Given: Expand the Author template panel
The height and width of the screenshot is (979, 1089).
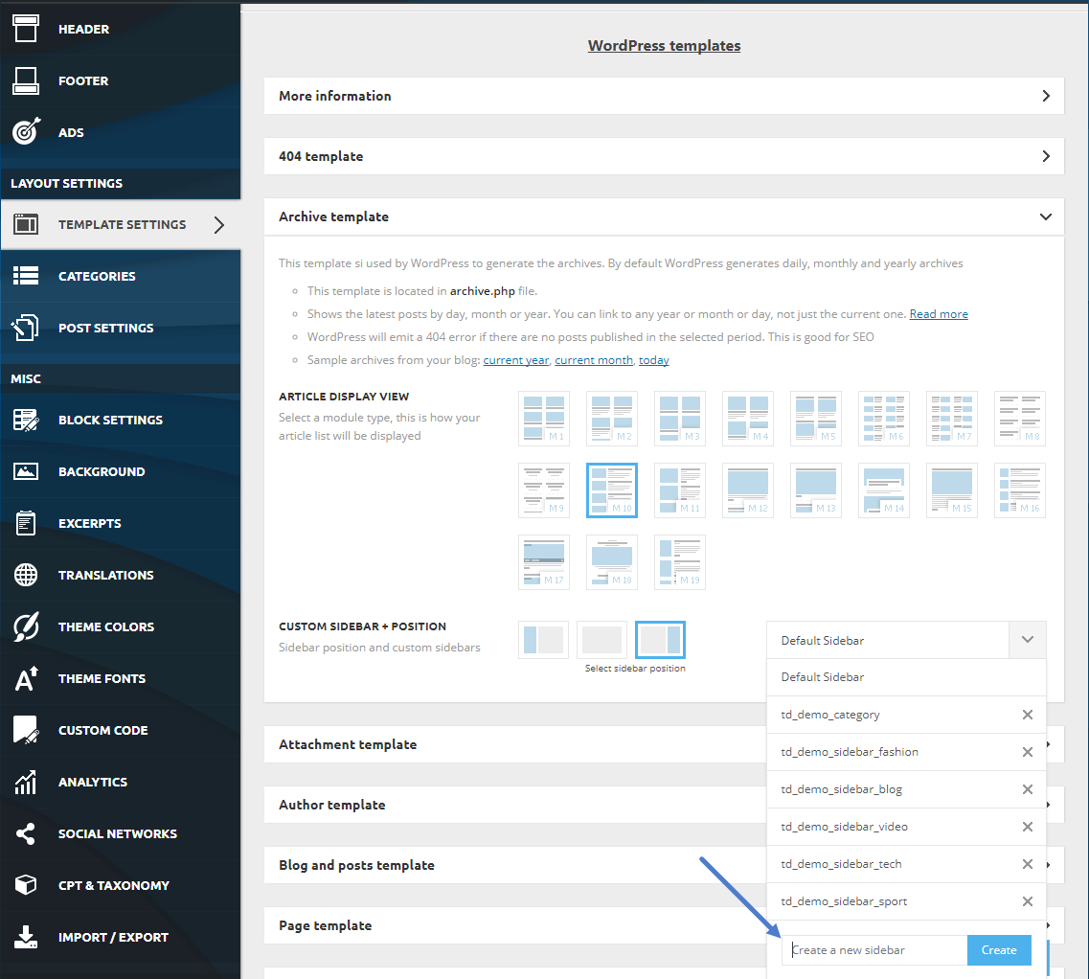Looking at the screenshot, I should tap(514, 805).
